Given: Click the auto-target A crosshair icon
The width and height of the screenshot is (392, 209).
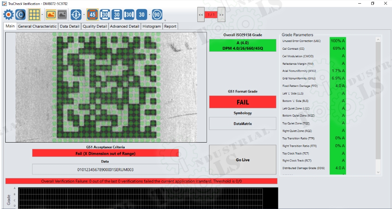Looking at the screenshot, I should [76, 15].
